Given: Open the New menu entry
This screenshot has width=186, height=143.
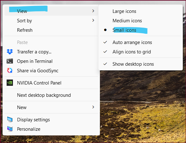Looking at the screenshot, I should [x=51, y=107].
